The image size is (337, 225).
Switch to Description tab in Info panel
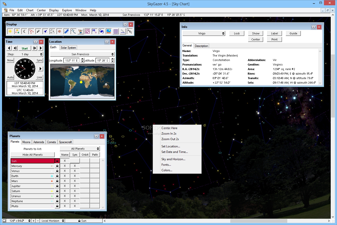201,46
